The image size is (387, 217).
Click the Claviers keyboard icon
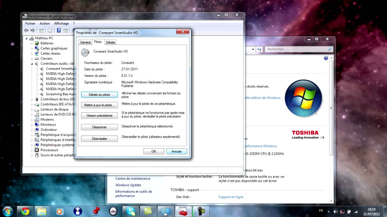click(x=37, y=58)
